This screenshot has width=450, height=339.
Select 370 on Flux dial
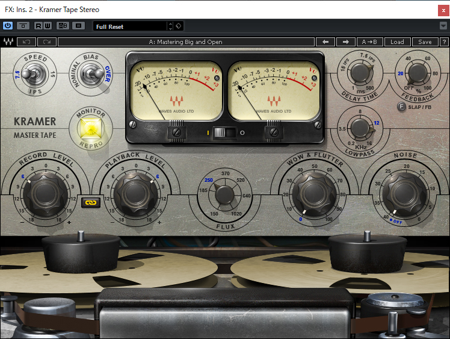(x=225, y=173)
